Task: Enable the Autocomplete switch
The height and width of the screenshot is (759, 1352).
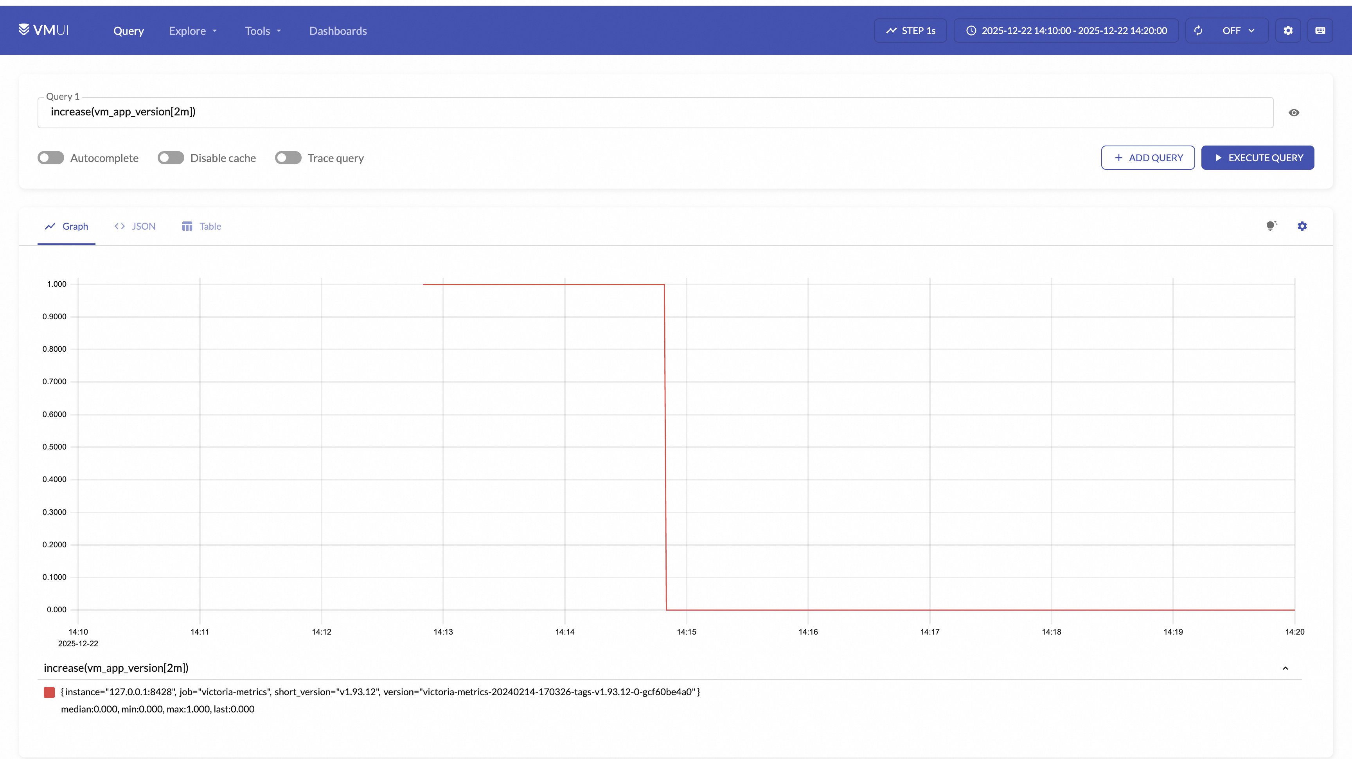Action: (x=51, y=158)
